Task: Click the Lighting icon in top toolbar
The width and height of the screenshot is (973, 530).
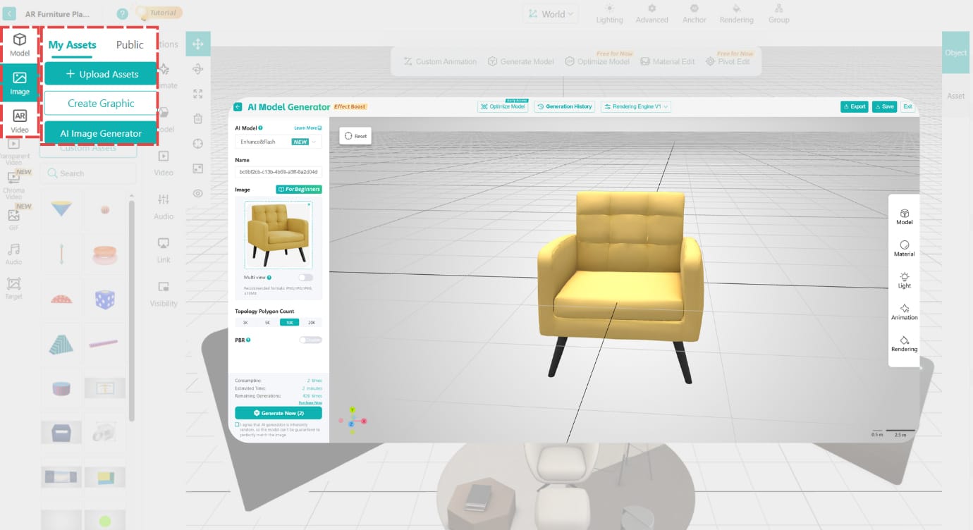Action: coord(610,13)
